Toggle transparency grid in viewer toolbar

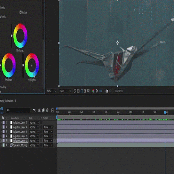[x=78, y=91]
